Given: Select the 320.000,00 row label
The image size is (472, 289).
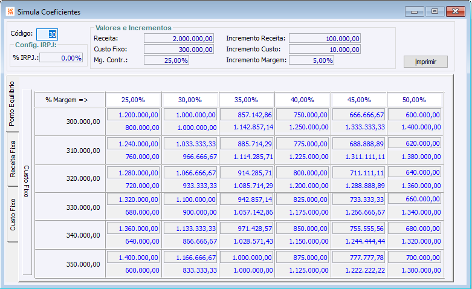Looking at the screenshot, I should 83,178.
